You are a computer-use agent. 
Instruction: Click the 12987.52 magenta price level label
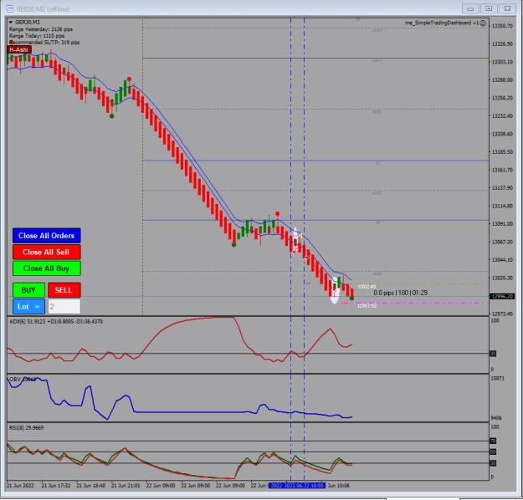click(367, 306)
